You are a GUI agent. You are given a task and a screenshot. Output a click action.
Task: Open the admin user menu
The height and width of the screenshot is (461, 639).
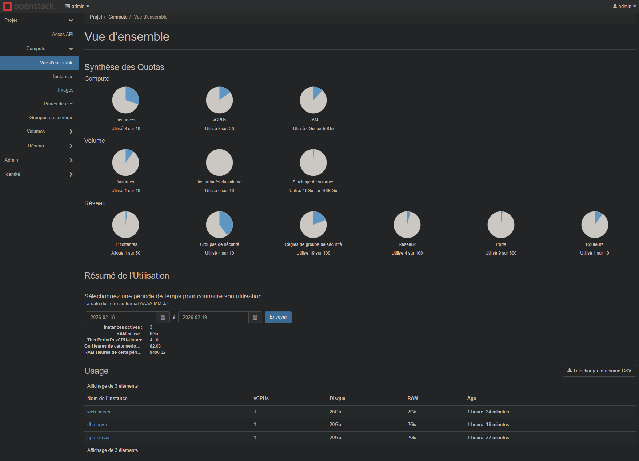point(624,7)
